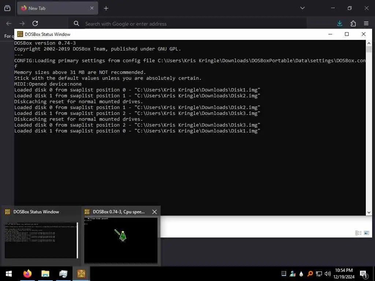Screen dimensions: 375x281
Task: Open the network status tray icon
Action: pos(319,274)
